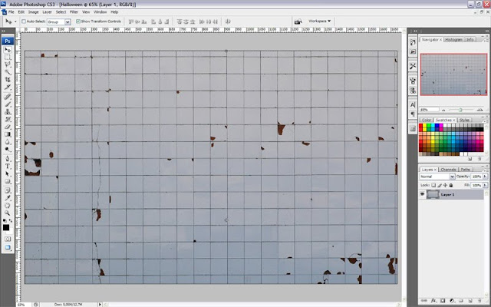Switch to the Paths tab
The height and width of the screenshot is (307, 491).
pyautogui.click(x=466, y=170)
